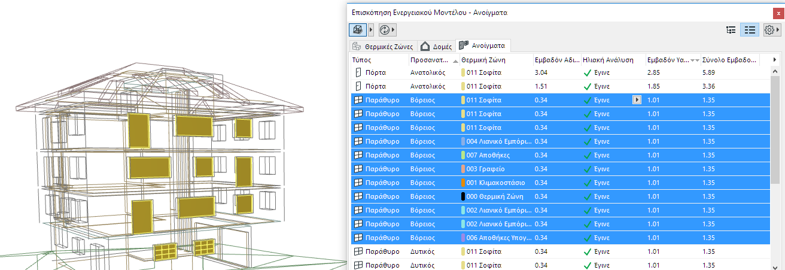This screenshot has height=270, width=785.
Task: Open the column chooser arrow at header end
Action: tap(775, 60)
